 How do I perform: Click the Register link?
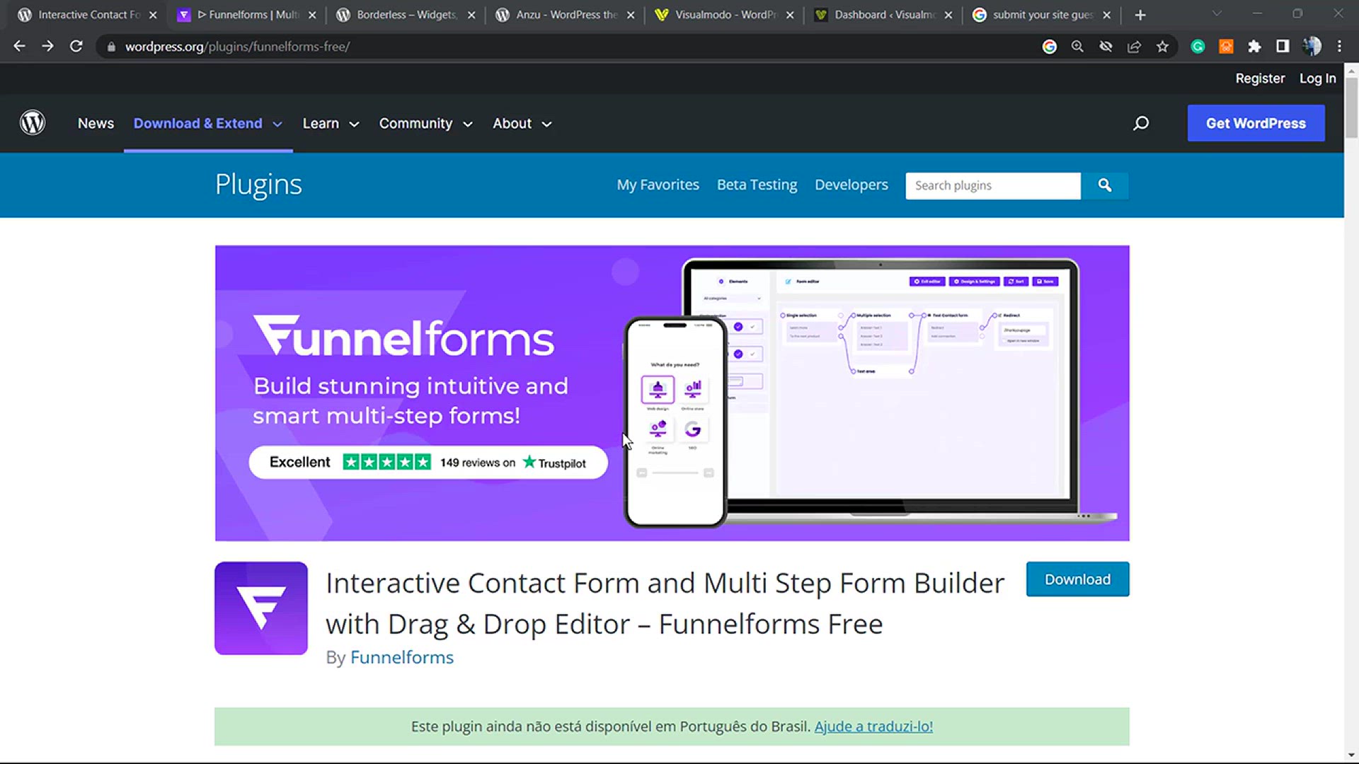1260,79
